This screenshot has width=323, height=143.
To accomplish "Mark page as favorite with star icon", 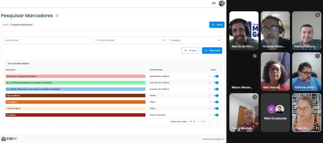I will click(x=57, y=15).
